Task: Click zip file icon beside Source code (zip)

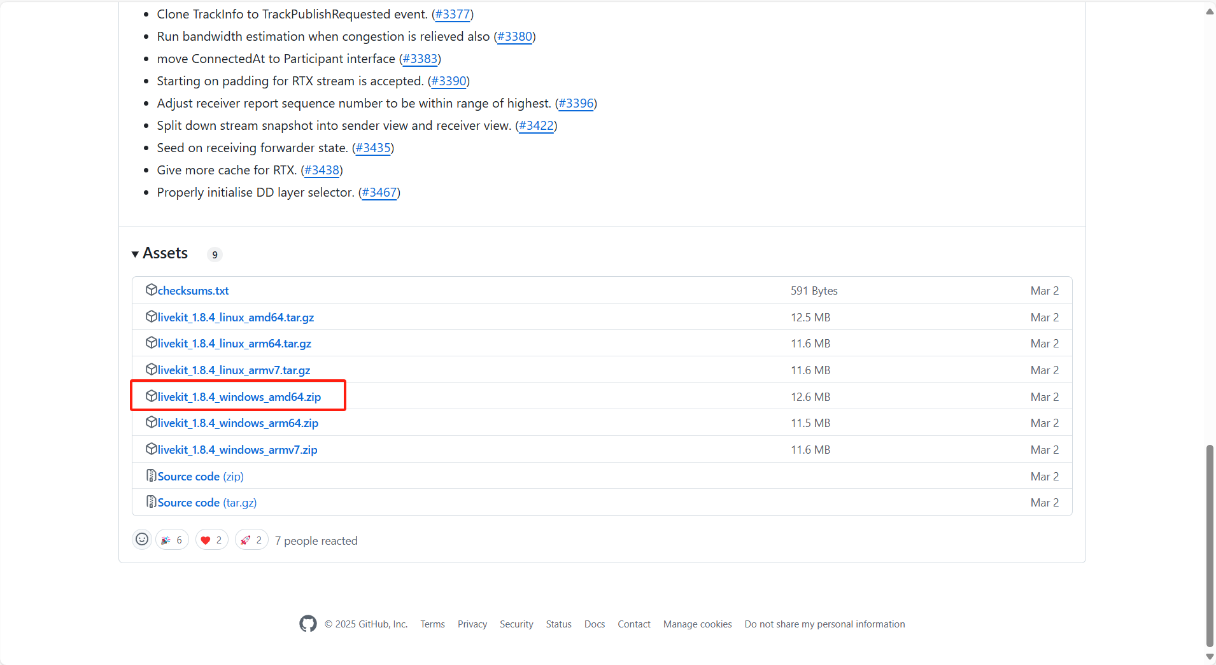Action: click(151, 476)
